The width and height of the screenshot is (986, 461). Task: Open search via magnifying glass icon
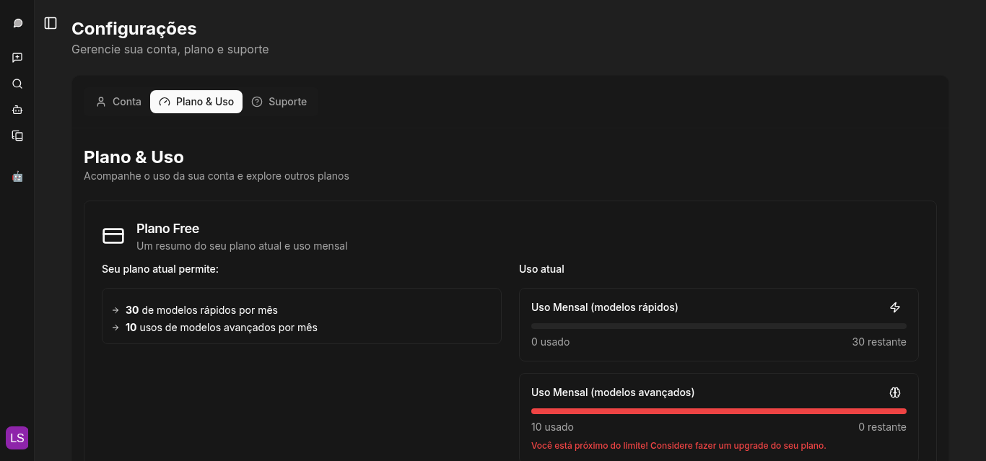click(x=17, y=84)
